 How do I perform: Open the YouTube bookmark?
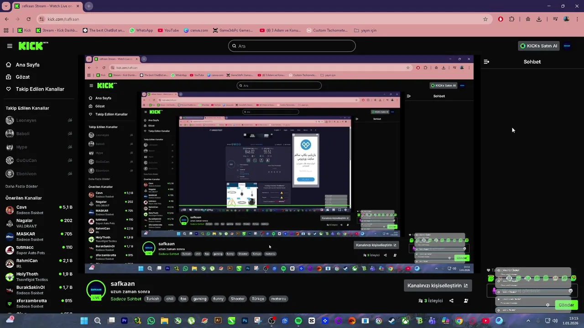pyautogui.click(x=168, y=31)
